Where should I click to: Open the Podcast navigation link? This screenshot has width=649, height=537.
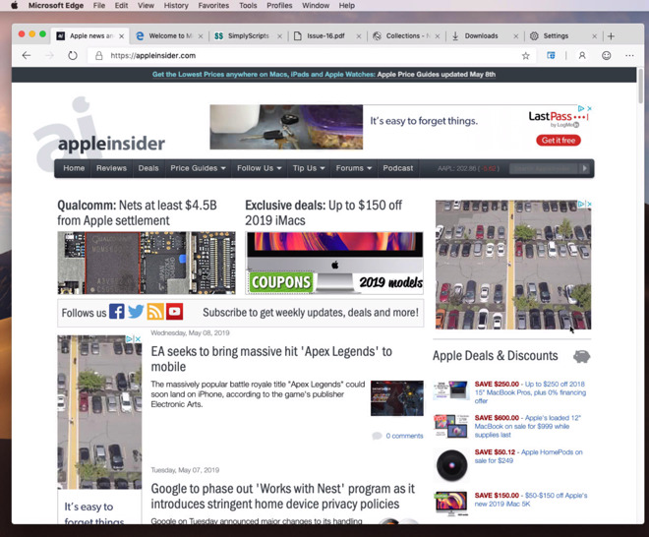[x=398, y=168]
